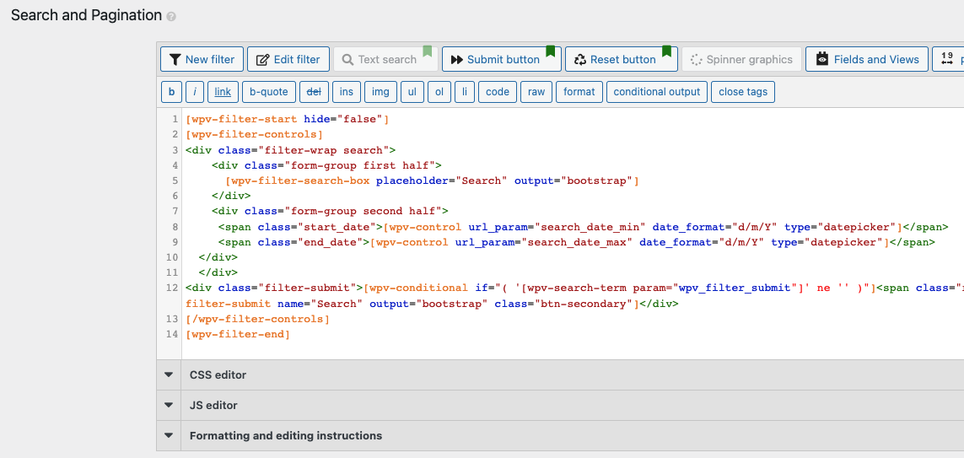This screenshot has width=964, height=458.
Task: Click the green bookmark on Reset button
Action: click(666, 51)
